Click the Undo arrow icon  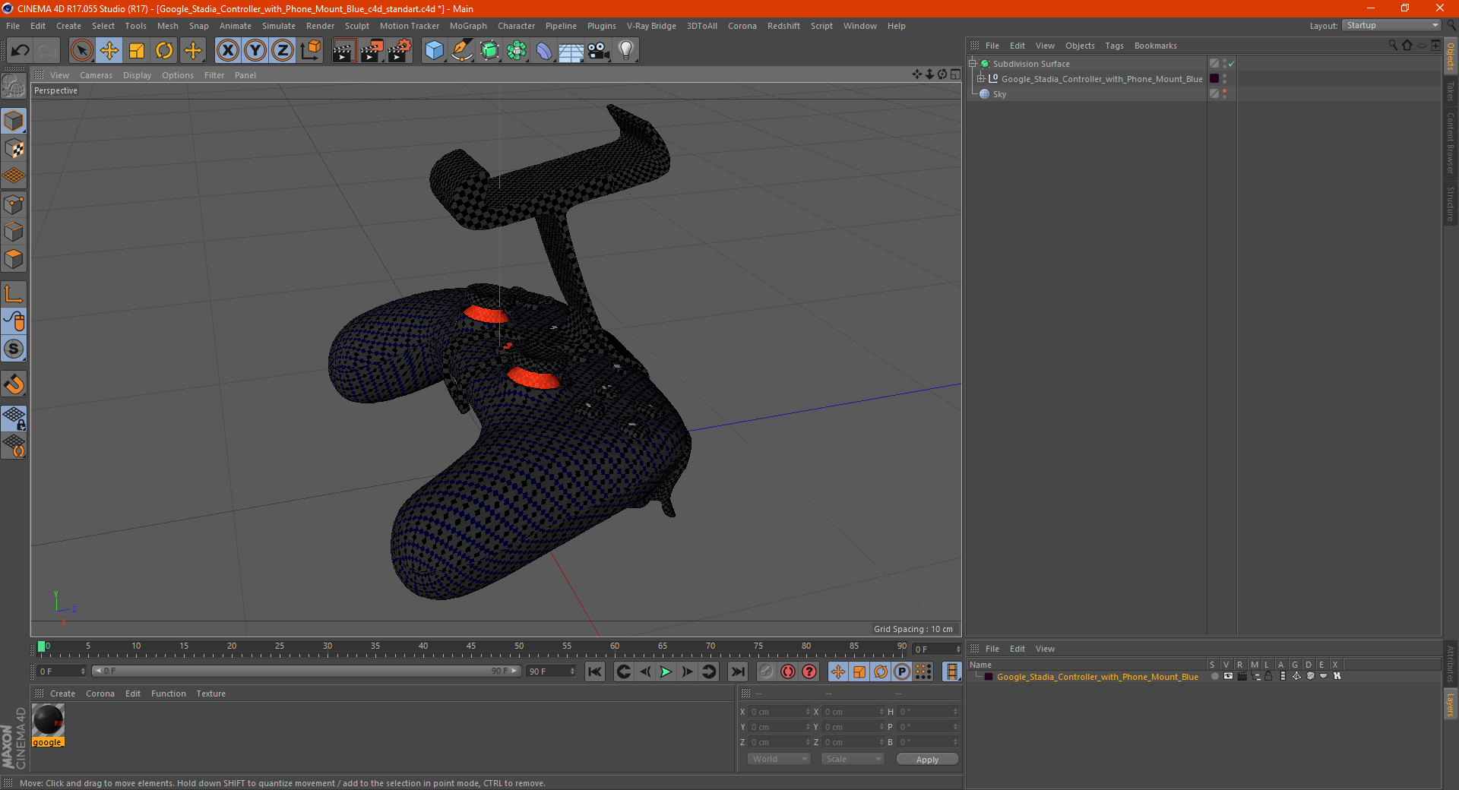tap(21, 51)
